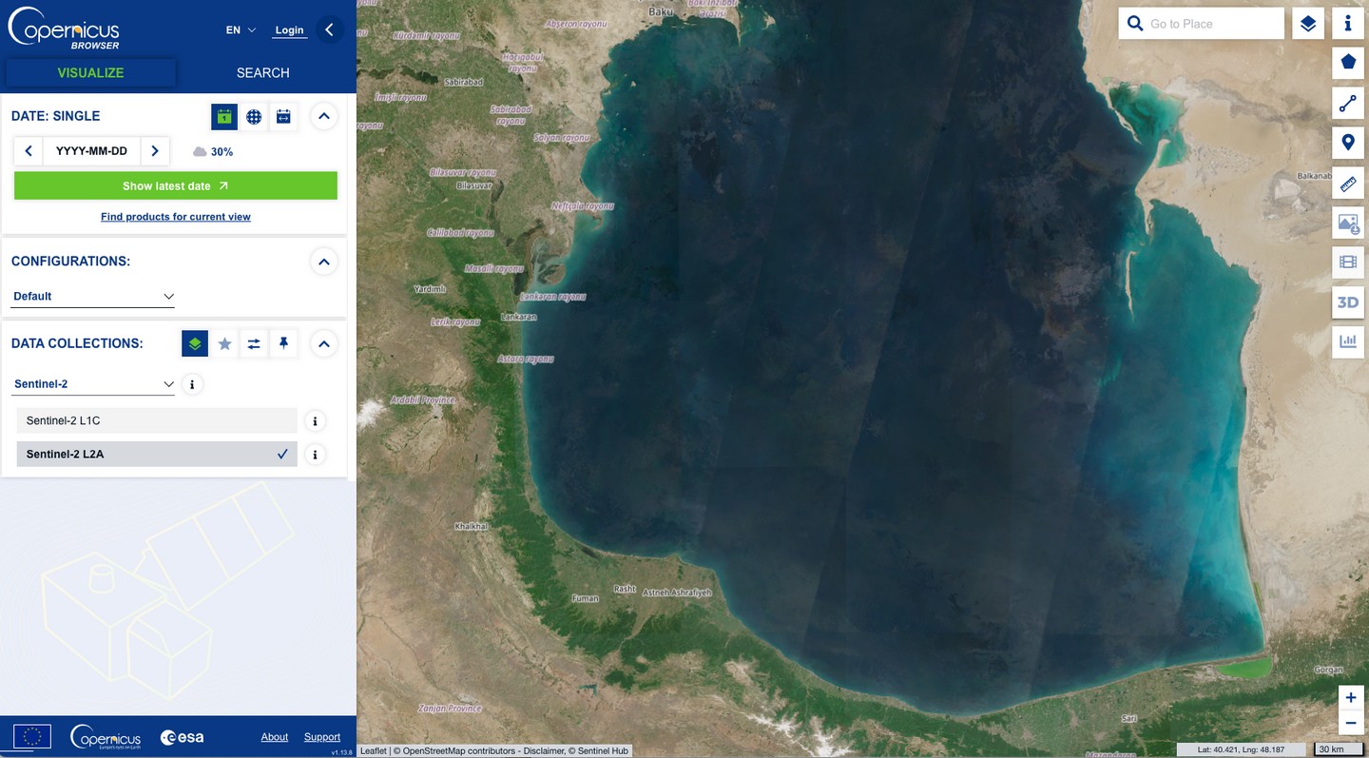Screen dimensions: 1369x758
Task: Open pins with the pin icon
Action: [x=283, y=343]
